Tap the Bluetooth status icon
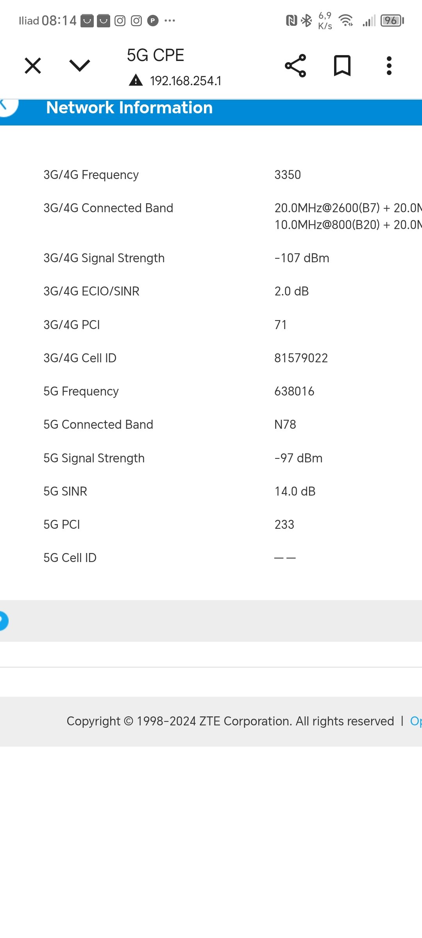 (307, 20)
